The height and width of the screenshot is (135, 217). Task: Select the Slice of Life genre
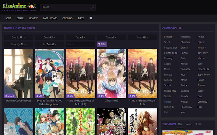(203, 69)
